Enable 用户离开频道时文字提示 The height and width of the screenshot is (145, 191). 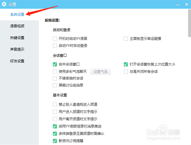[55, 119]
